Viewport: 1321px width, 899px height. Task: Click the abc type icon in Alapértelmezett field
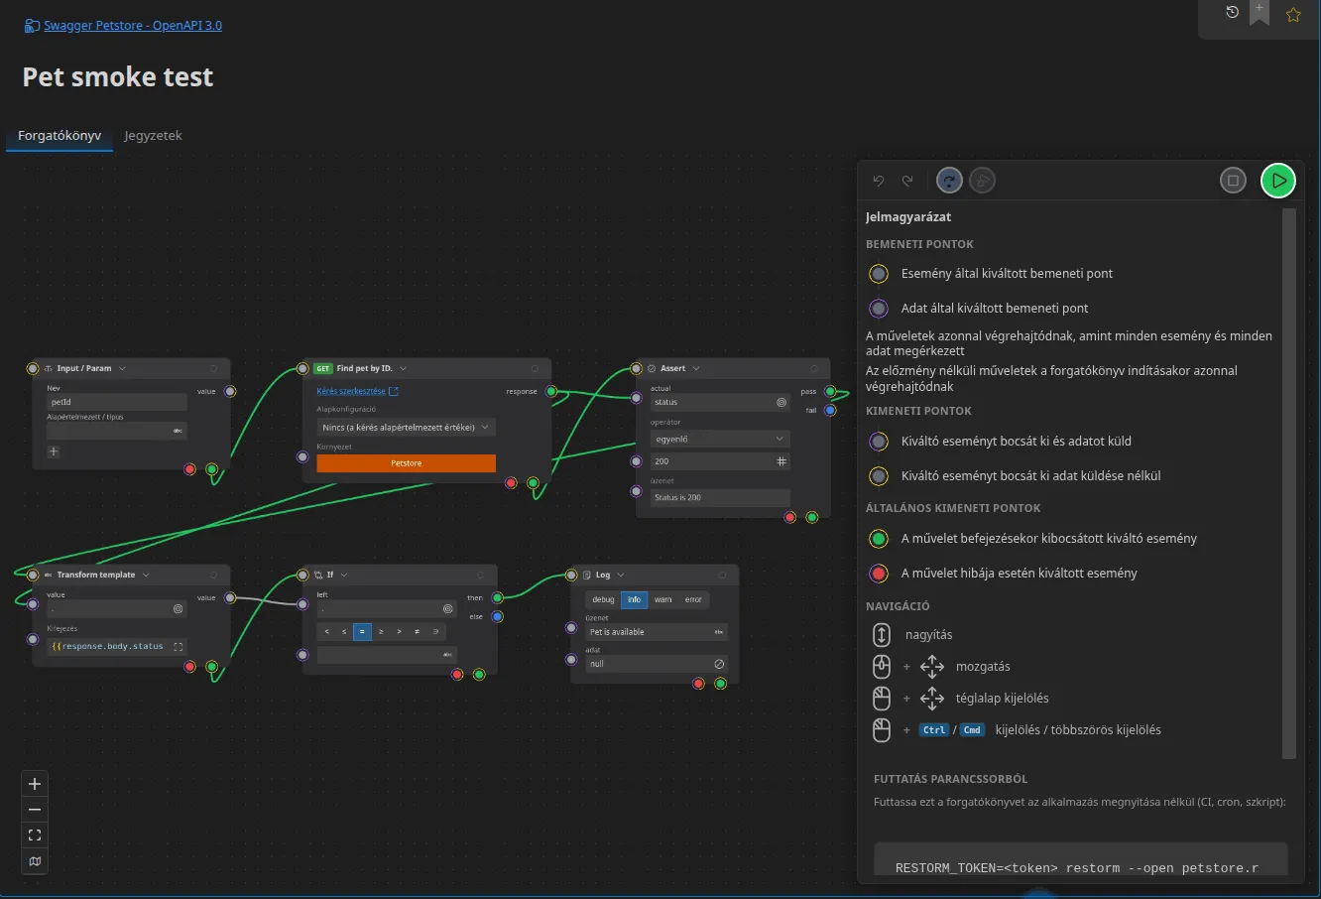point(178,431)
